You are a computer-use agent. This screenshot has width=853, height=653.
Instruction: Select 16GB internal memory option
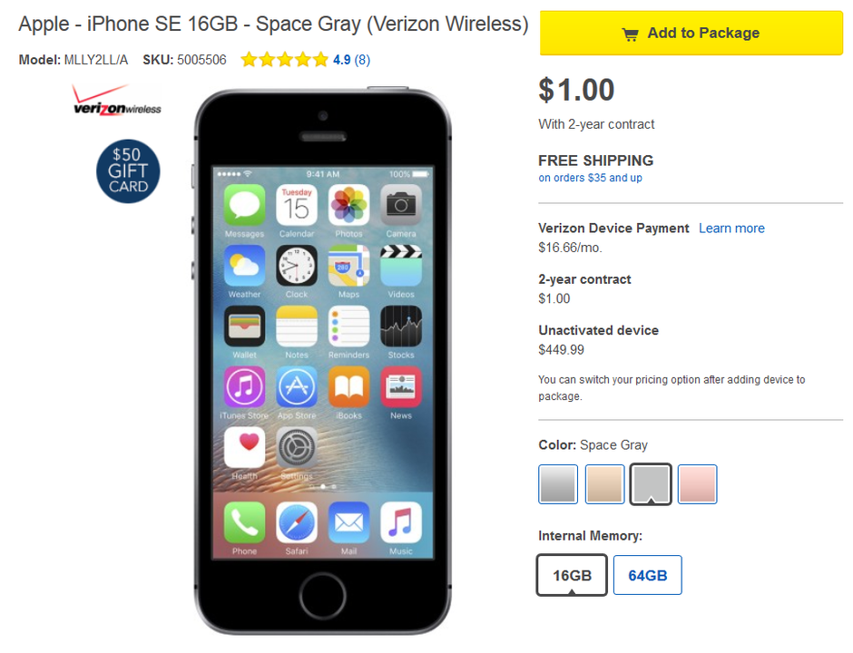(x=572, y=575)
